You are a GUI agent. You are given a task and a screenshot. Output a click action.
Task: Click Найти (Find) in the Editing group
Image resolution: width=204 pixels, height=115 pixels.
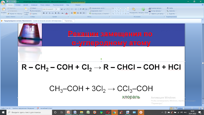[170, 8]
